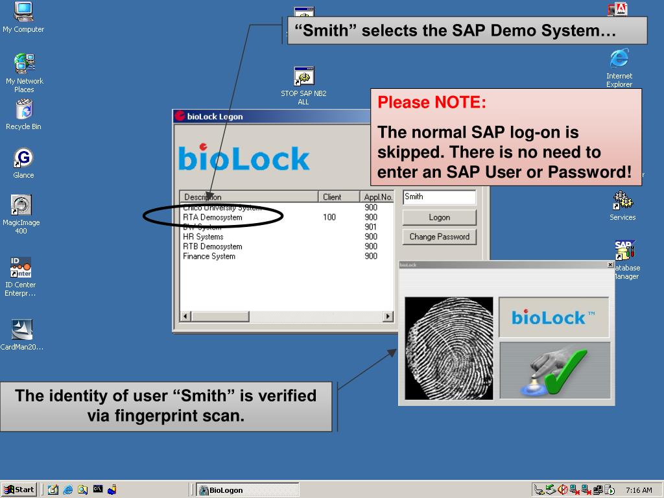664x498 pixels.
Task: Click the taskbar clock showing 7:16 AM
Action: pyautogui.click(x=639, y=490)
